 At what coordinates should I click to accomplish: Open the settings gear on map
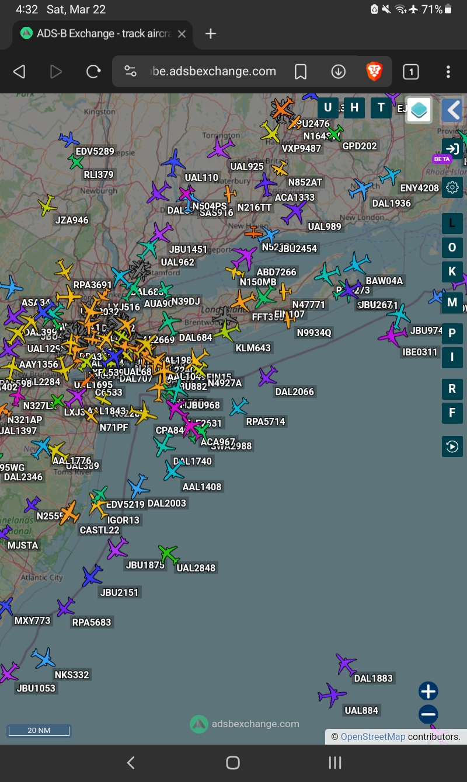(x=452, y=187)
